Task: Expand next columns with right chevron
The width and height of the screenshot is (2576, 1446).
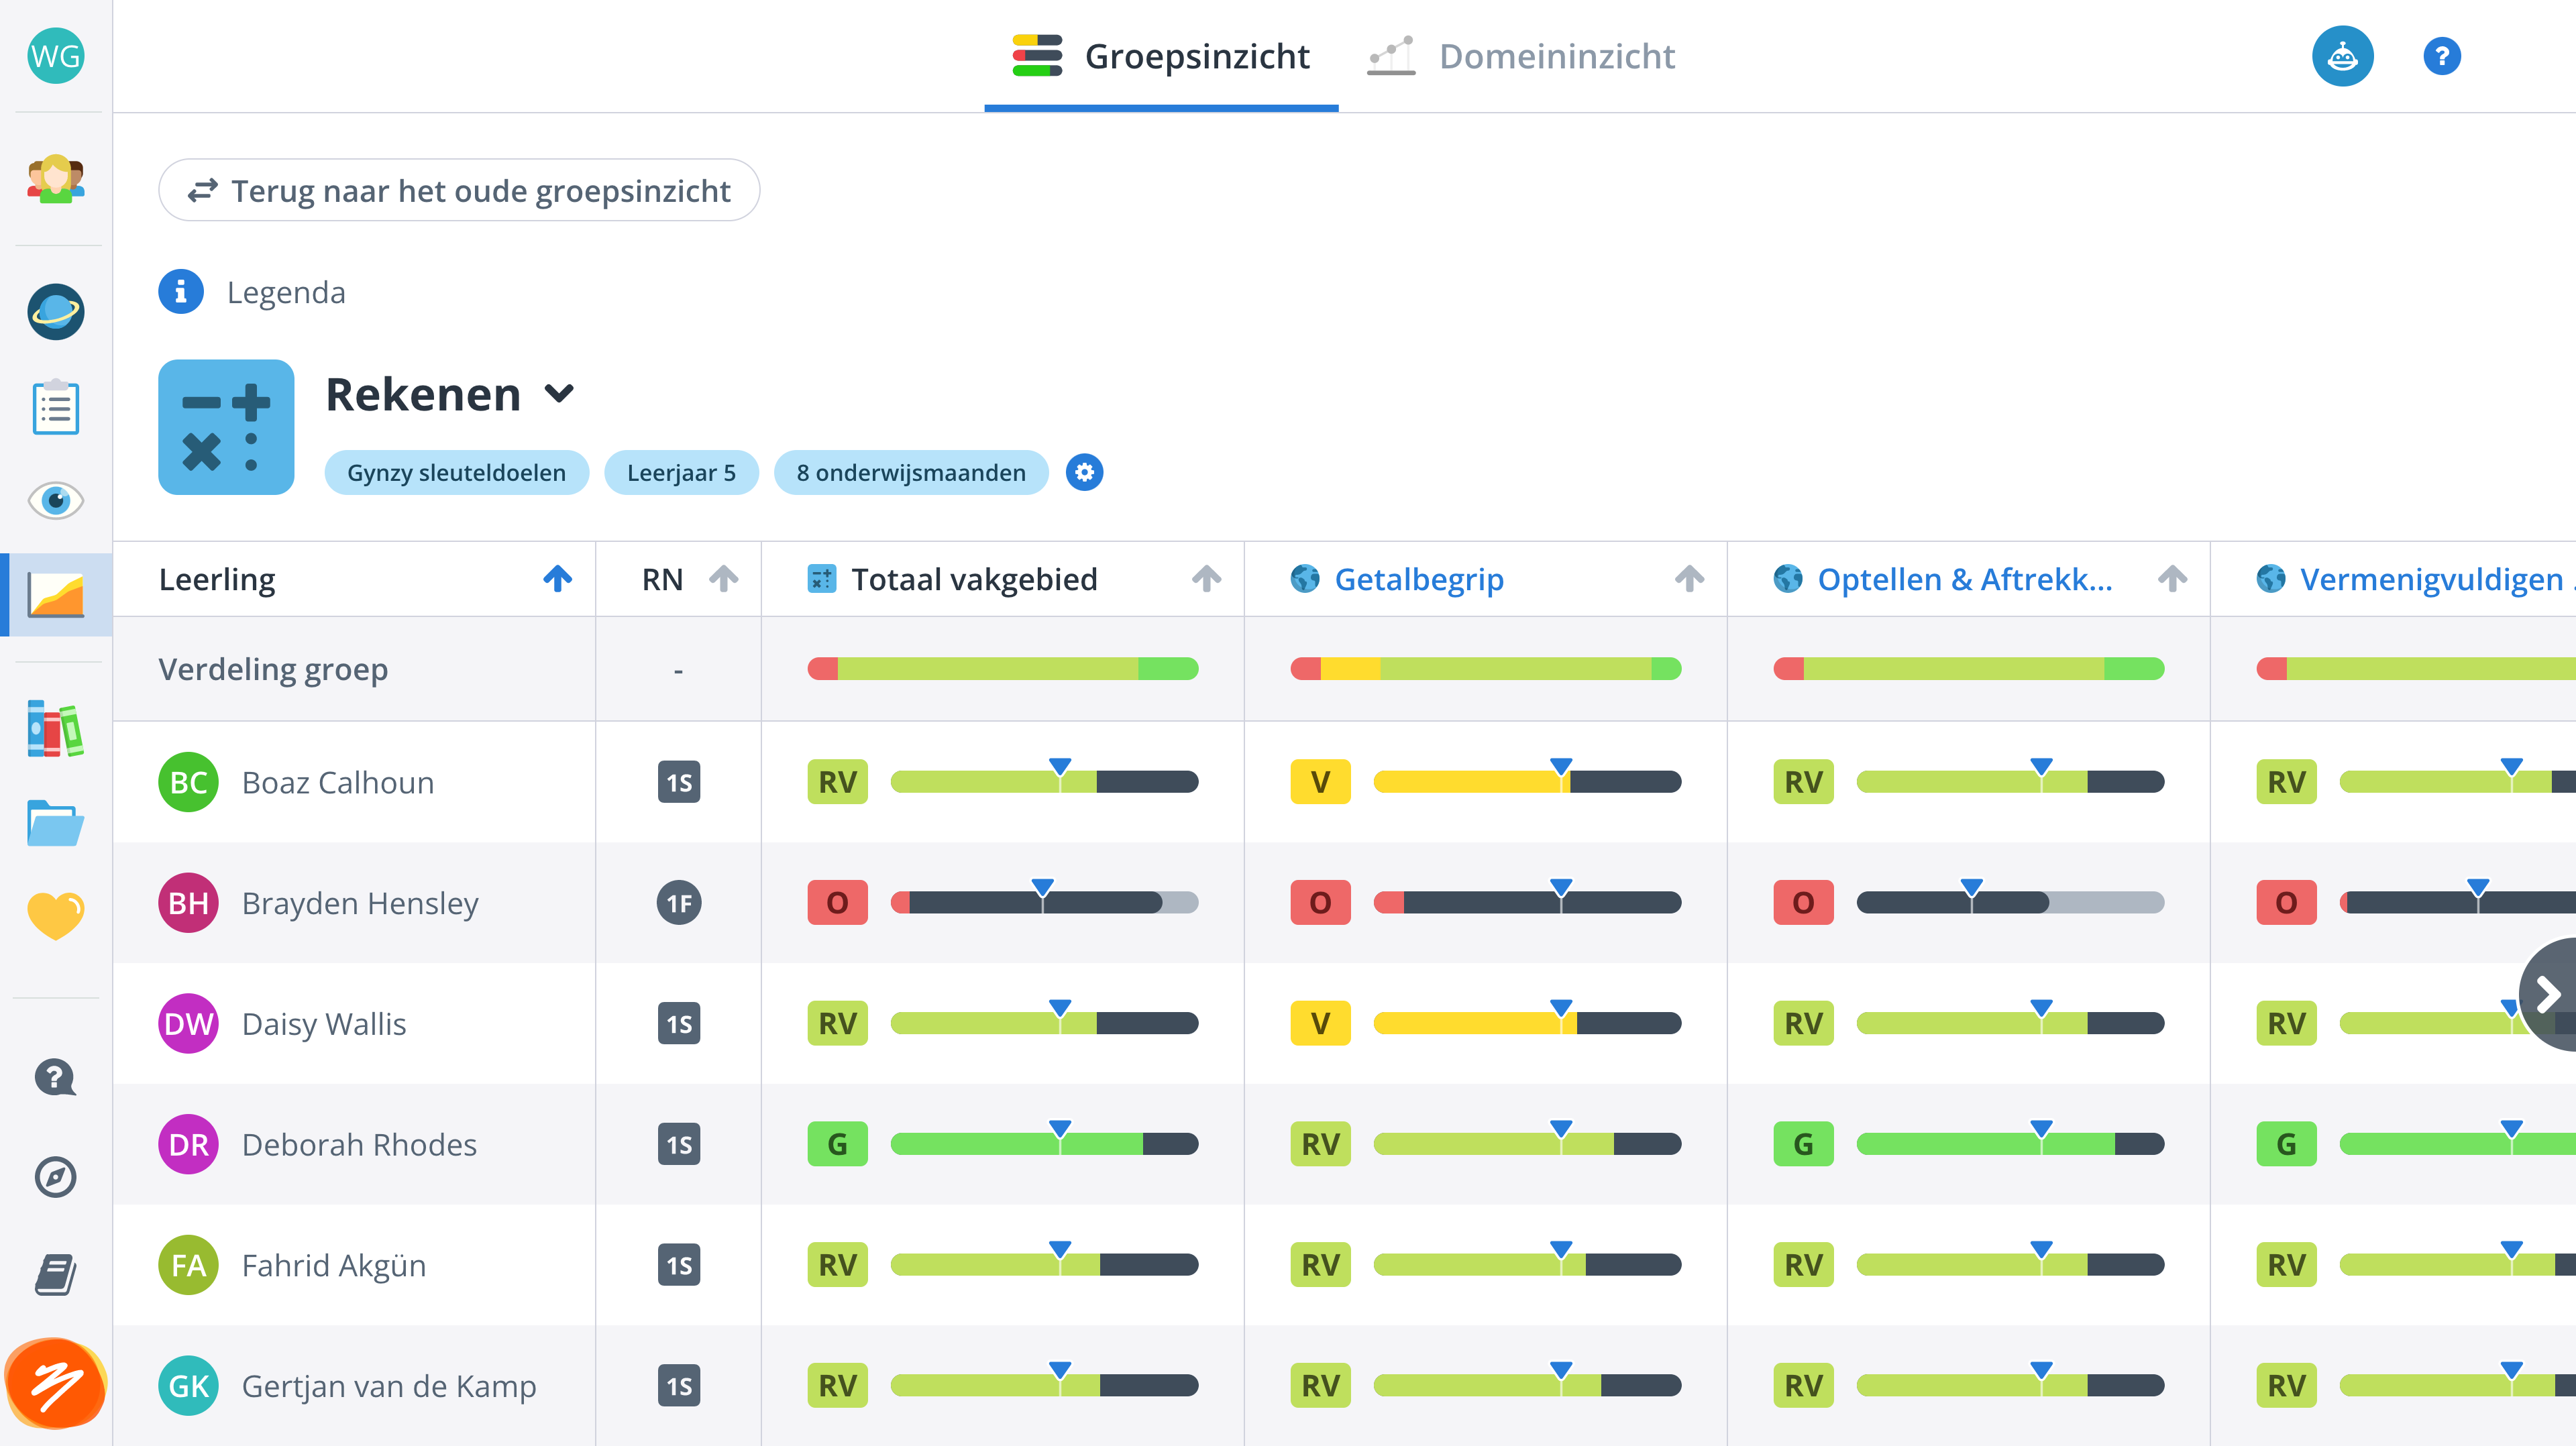Action: (2549, 994)
